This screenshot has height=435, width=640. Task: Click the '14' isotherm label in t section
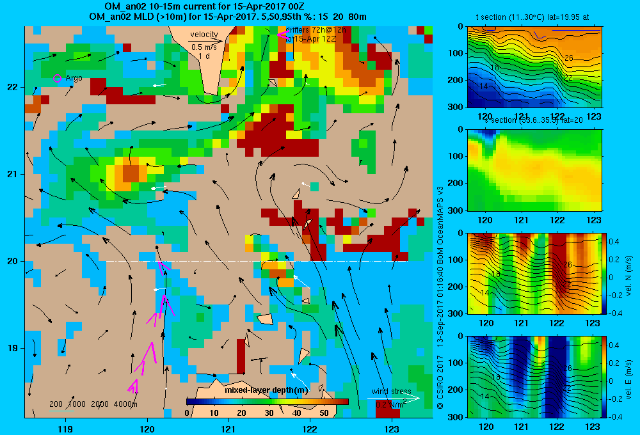tap(484, 86)
